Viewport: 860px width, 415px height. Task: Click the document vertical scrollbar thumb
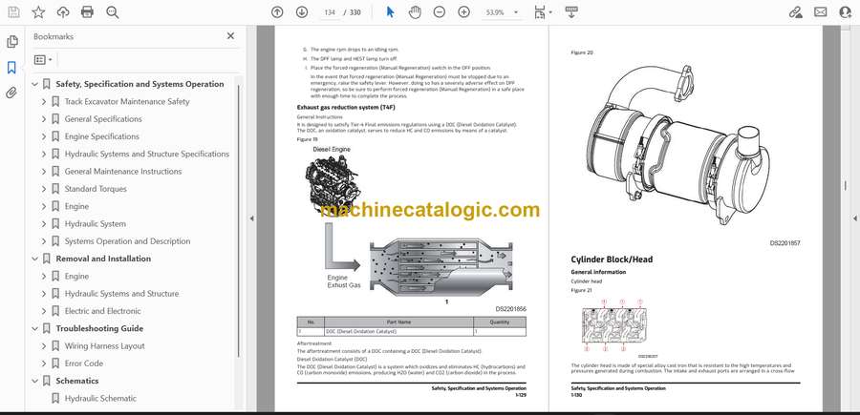[846, 185]
